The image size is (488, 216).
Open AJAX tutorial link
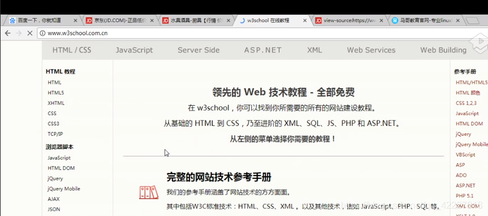pyautogui.click(x=54, y=199)
